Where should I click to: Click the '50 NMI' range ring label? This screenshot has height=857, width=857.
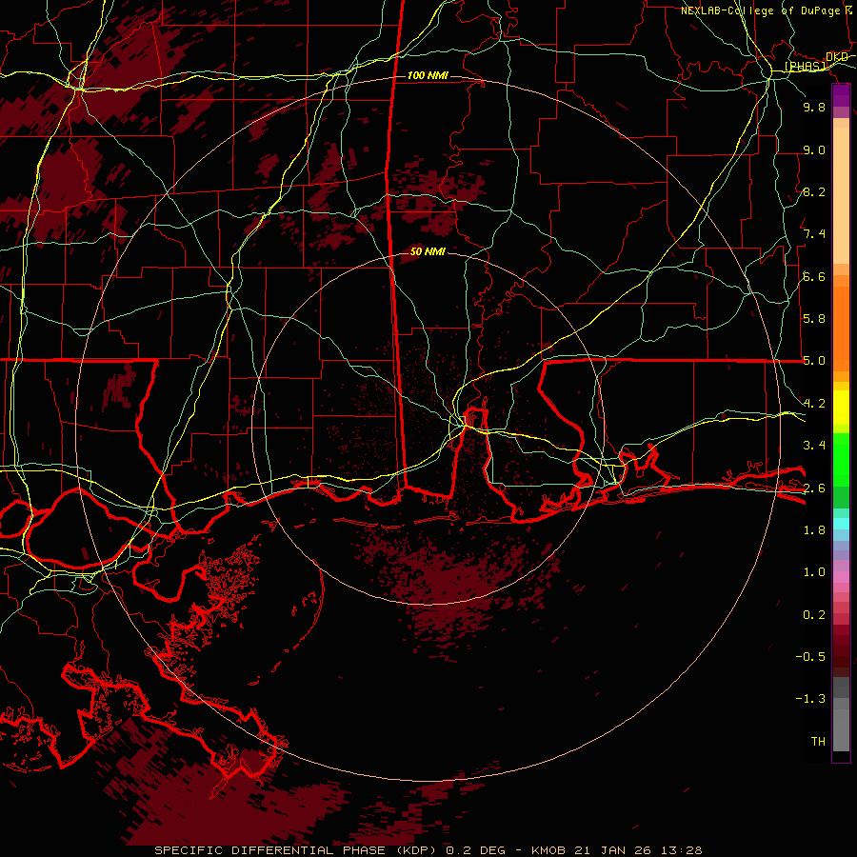[x=428, y=251]
